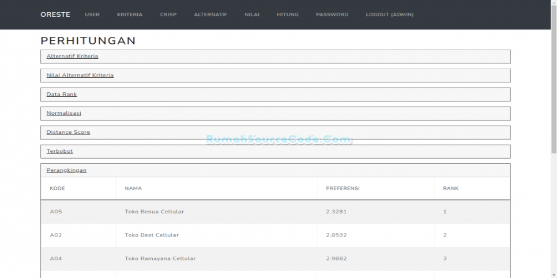Click the ORESTE brand logo

[55, 14]
